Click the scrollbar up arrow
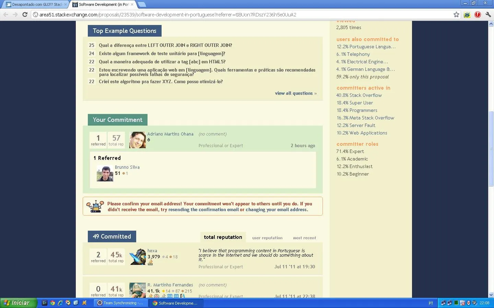Image resolution: width=494 pixels, height=308 pixels. pyautogui.click(x=491, y=24)
